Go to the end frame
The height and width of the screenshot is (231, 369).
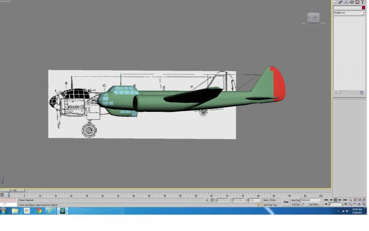coord(345,200)
